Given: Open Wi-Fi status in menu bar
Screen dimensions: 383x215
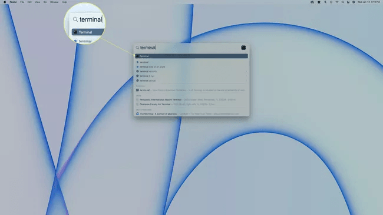Looking at the screenshot, I should point(337,2).
